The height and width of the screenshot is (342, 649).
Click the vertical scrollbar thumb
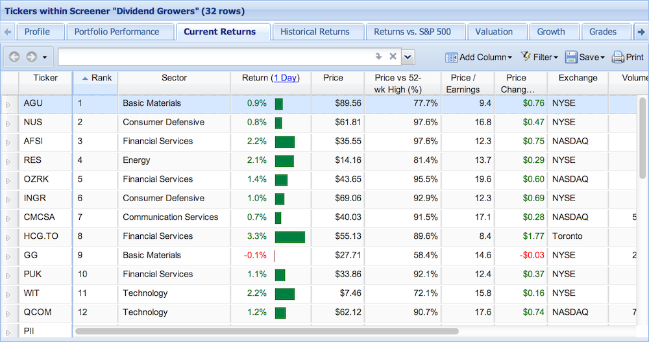point(643,138)
